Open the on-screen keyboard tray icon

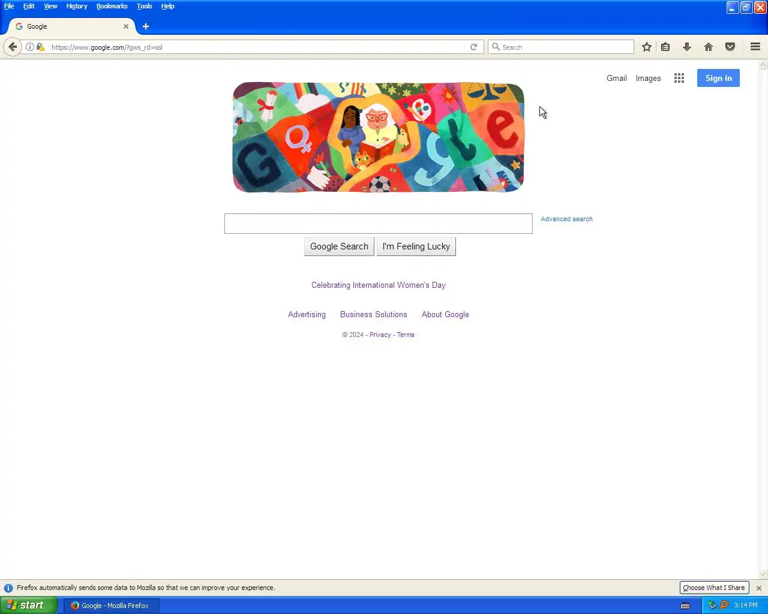click(x=685, y=606)
